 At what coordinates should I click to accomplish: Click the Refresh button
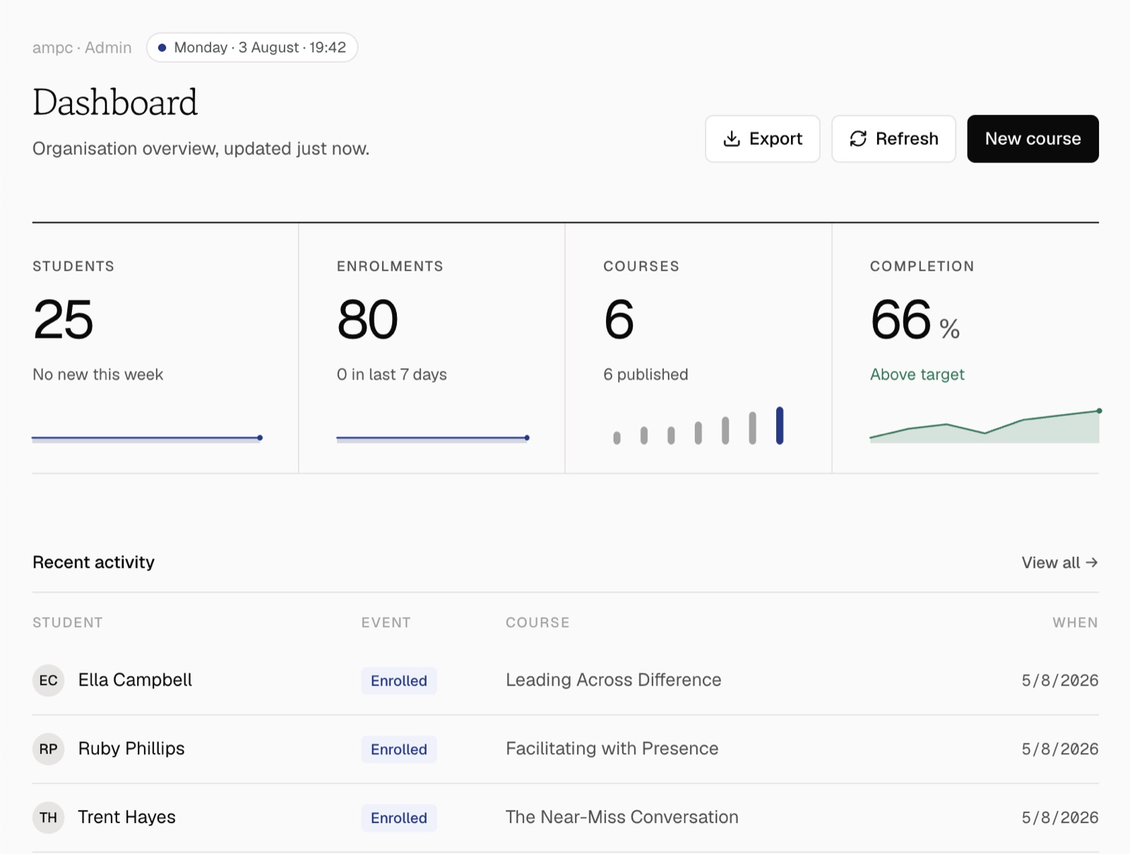[893, 138]
